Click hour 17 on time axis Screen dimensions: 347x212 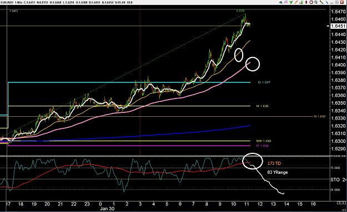coord(8,204)
